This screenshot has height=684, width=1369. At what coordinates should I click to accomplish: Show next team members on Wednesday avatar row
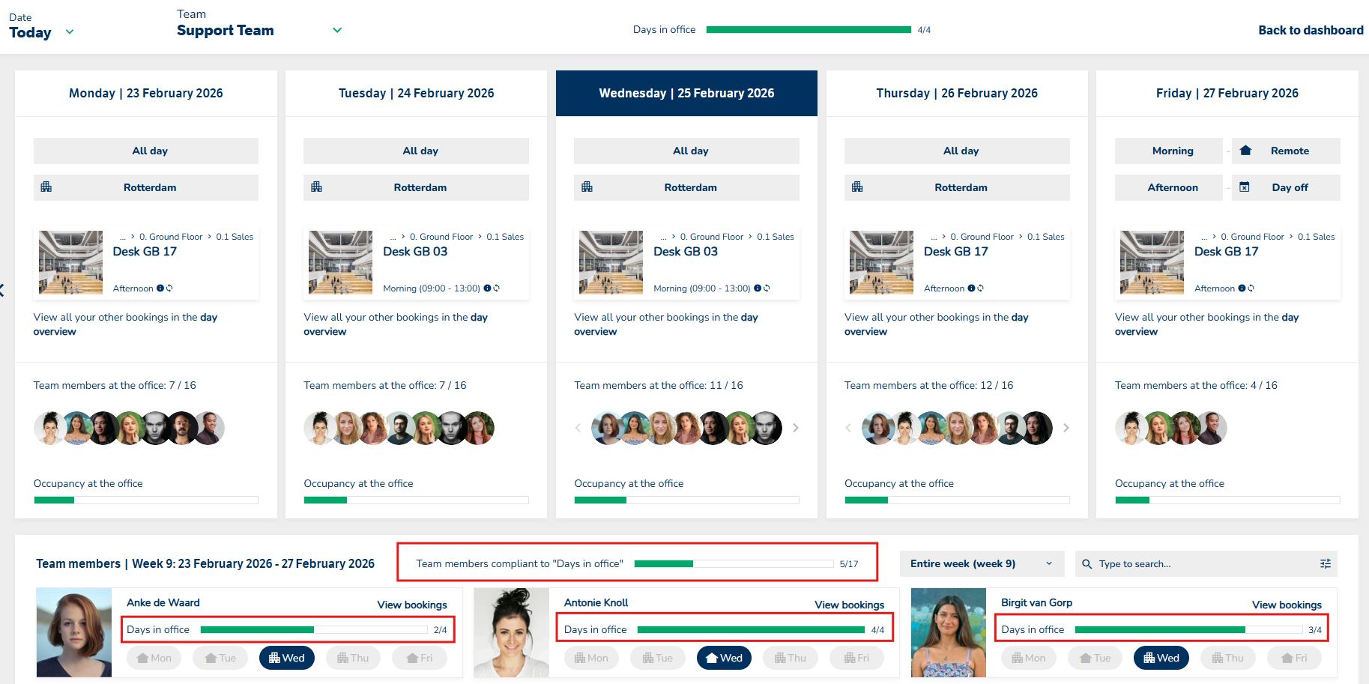[x=796, y=428]
